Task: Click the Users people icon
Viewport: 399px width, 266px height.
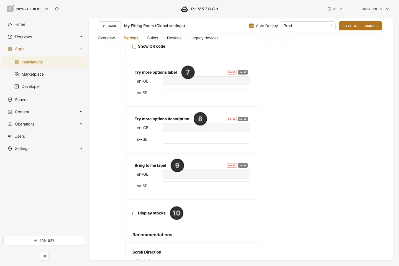Action: point(10,136)
